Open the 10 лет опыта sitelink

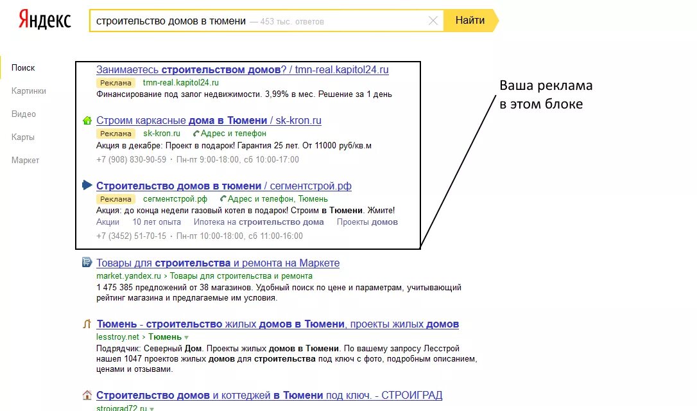point(157,222)
